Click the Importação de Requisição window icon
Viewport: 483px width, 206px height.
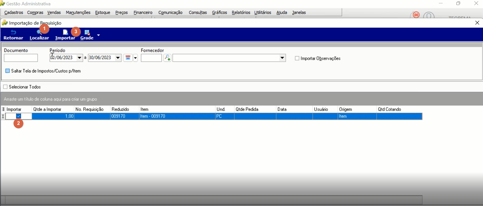(5, 23)
